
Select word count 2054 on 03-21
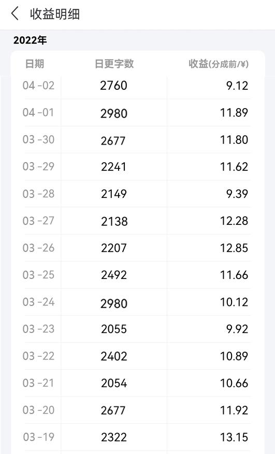coord(114,383)
